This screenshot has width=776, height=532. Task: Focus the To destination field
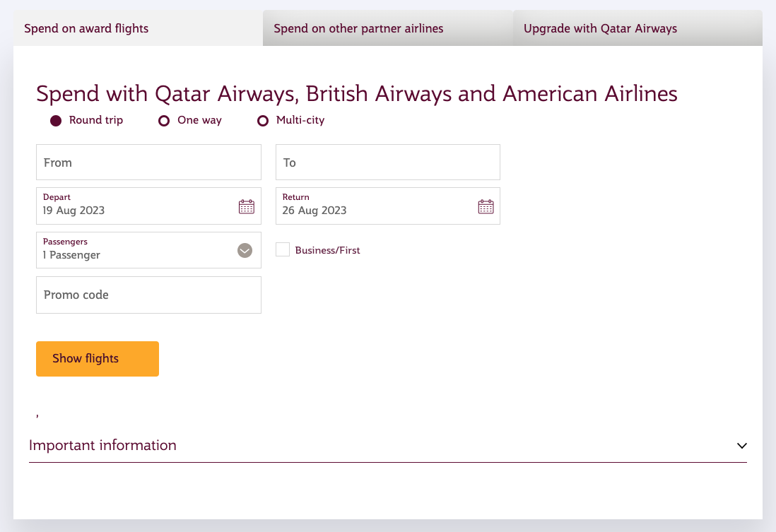click(388, 162)
